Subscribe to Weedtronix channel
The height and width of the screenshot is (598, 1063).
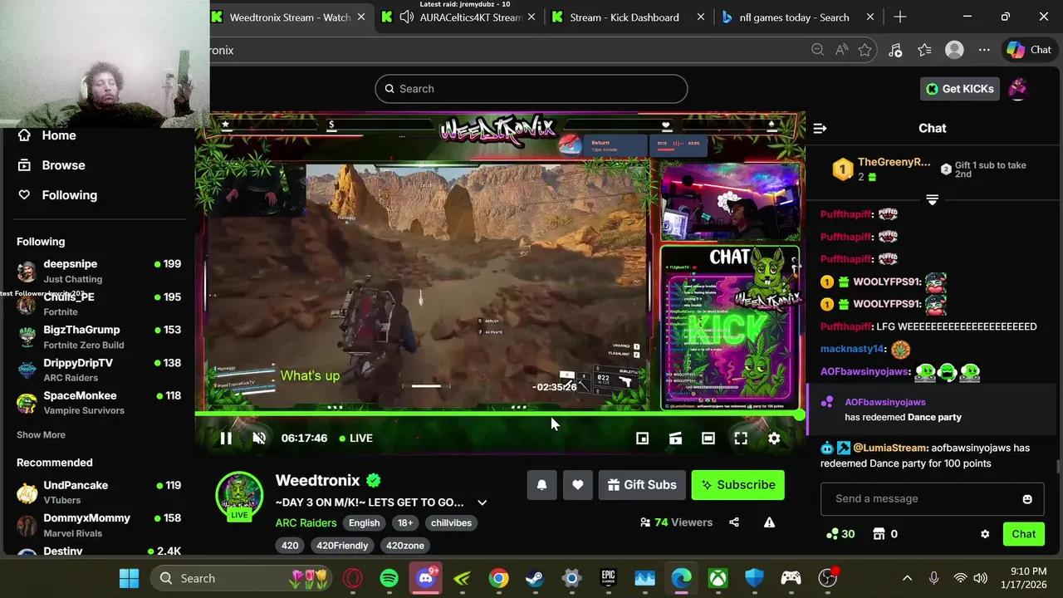pos(737,485)
